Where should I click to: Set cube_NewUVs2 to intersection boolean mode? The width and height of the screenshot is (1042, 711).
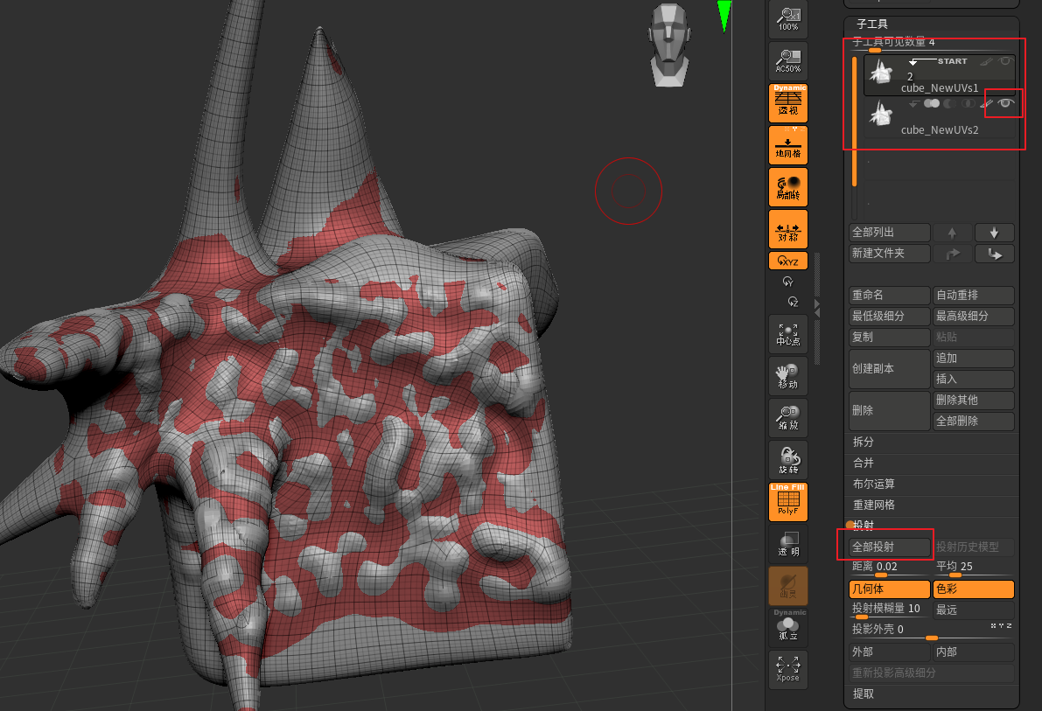tap(969, 103)
